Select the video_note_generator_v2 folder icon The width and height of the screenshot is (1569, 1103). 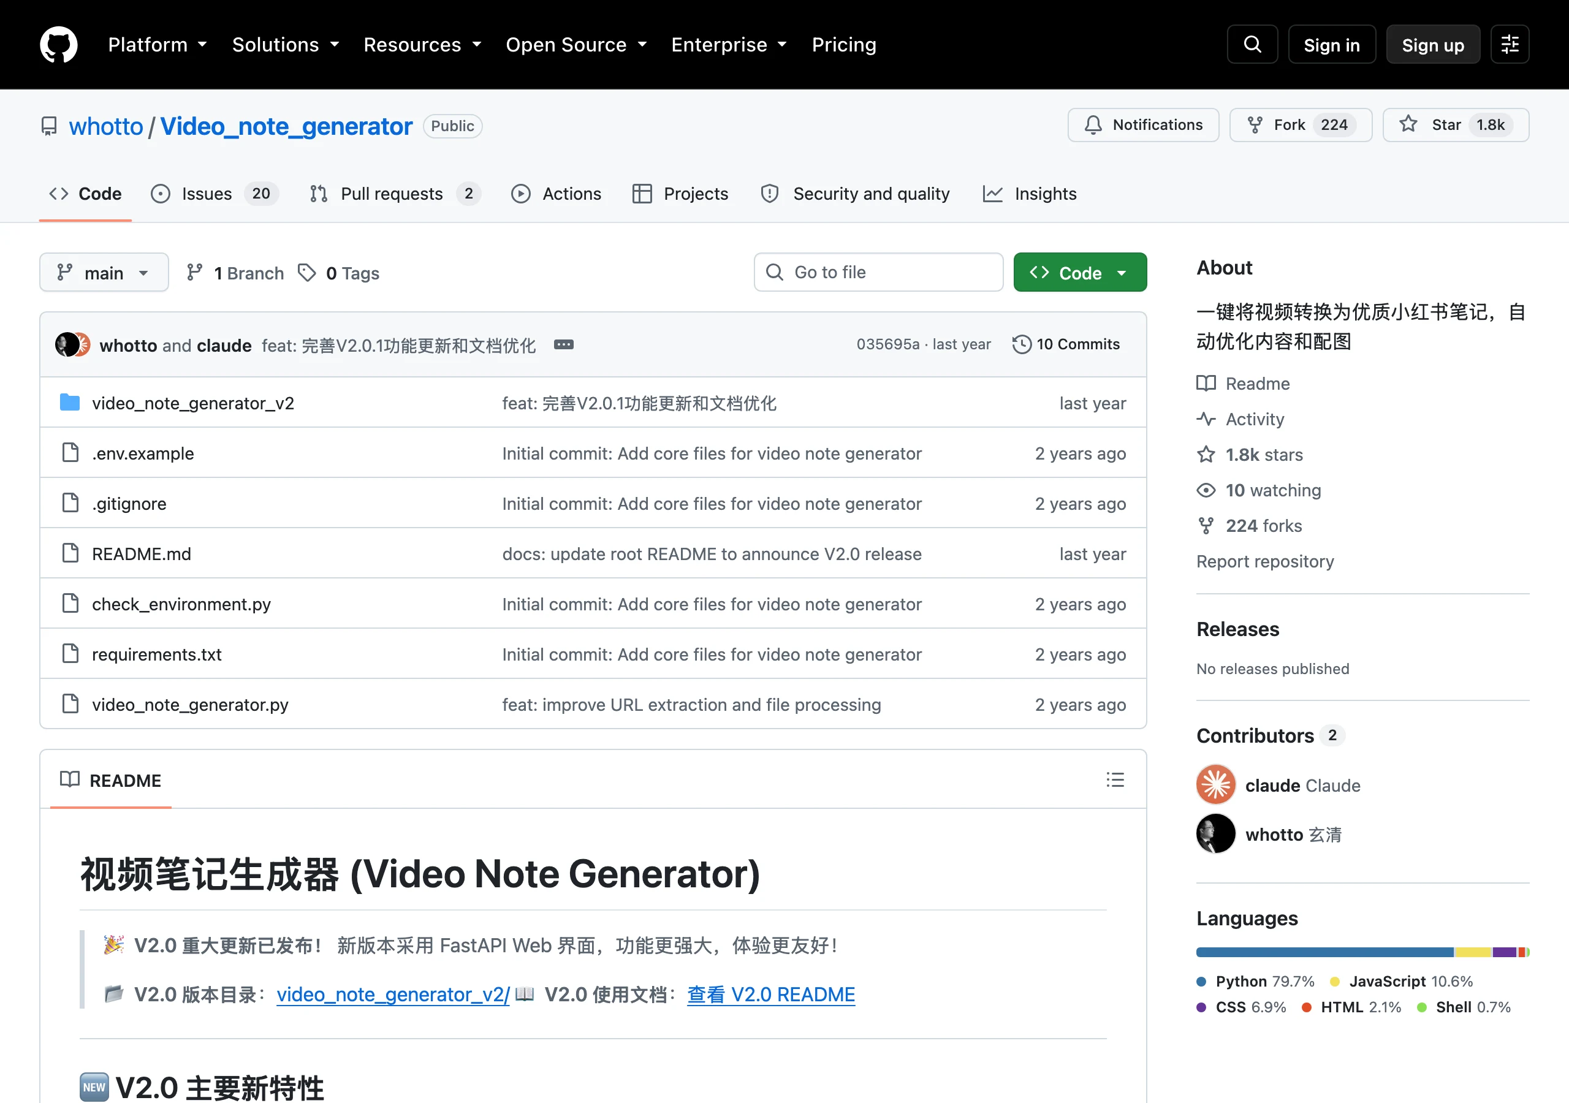pyautogui.click(x=70, y=403)
